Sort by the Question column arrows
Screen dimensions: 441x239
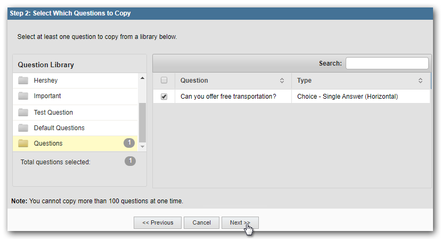(282, 81)
